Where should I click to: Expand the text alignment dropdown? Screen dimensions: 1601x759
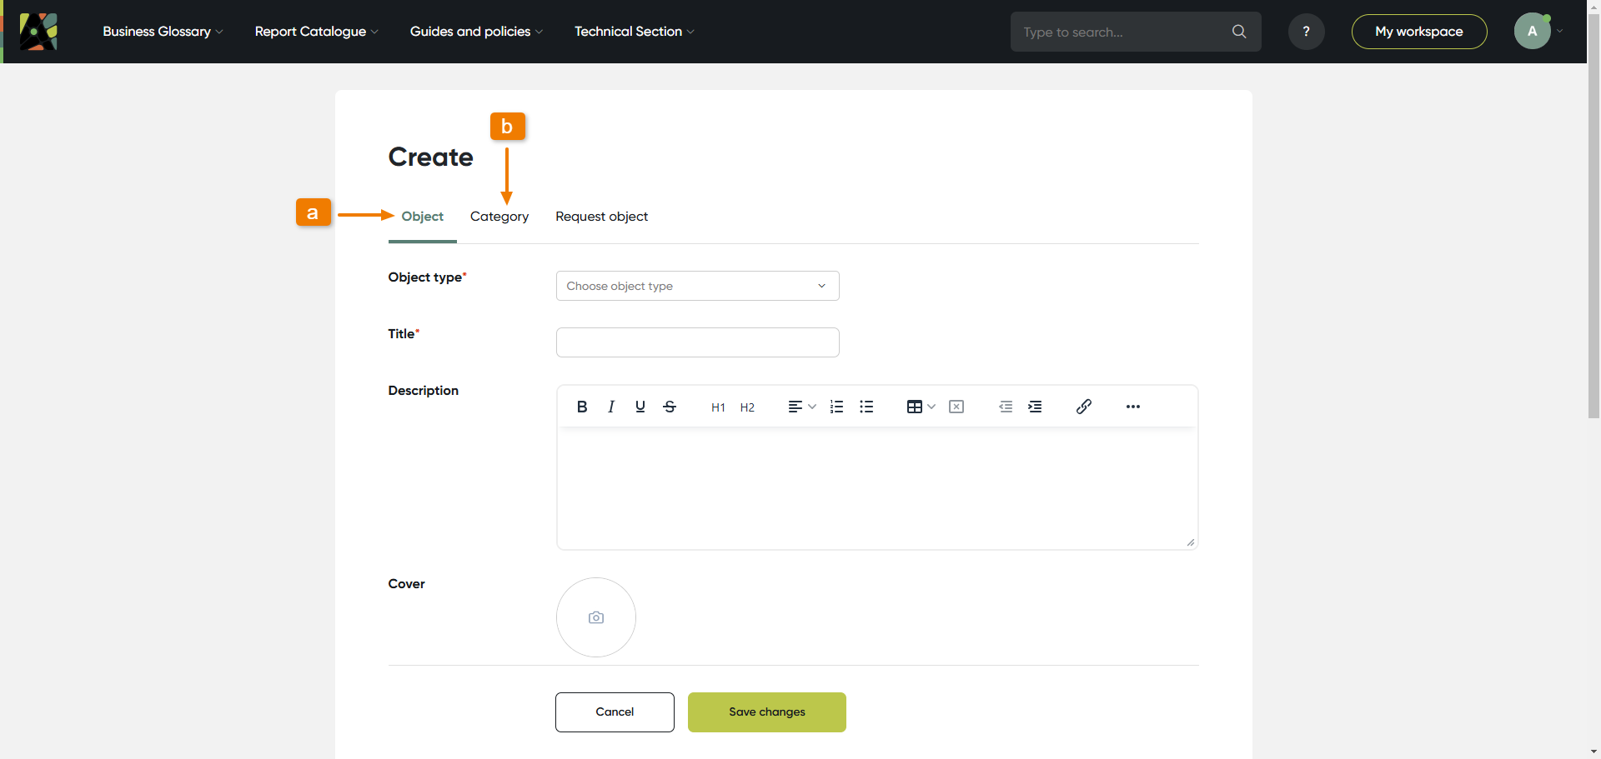(x=801, y=407)
